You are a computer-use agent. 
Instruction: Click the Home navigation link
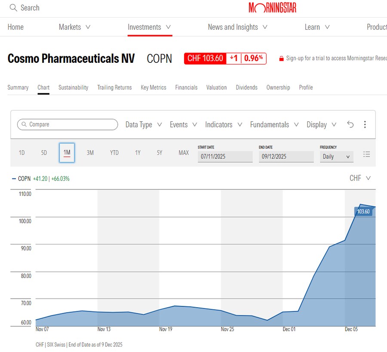tap(15, 27)
